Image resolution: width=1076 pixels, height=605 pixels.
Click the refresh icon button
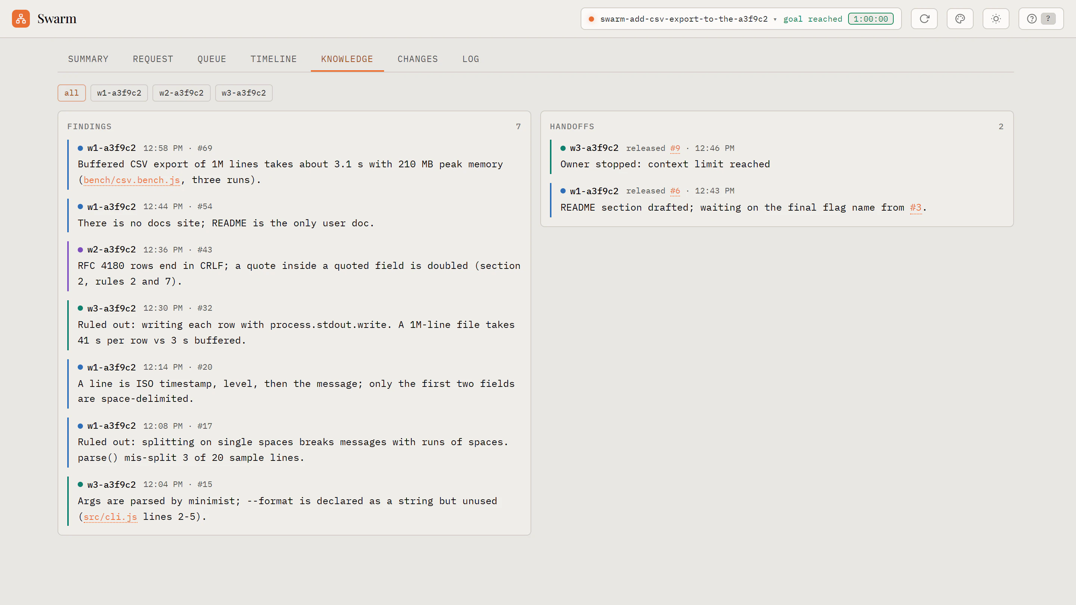tap(924, 19)
